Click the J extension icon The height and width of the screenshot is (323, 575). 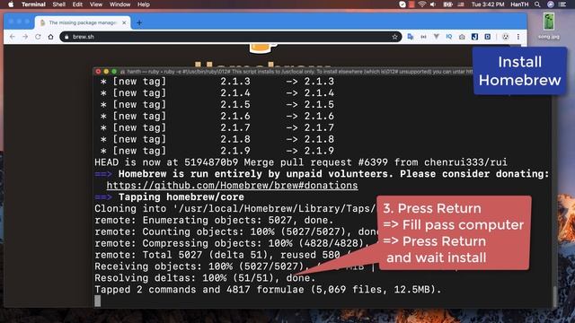[474, 37]
